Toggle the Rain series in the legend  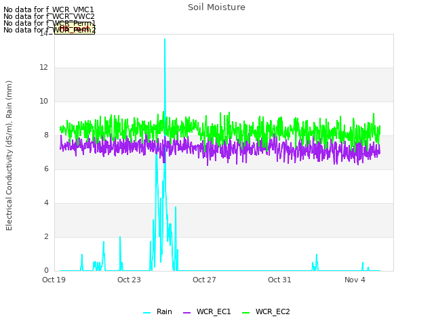pyautogui.click(x=158, y=311)
